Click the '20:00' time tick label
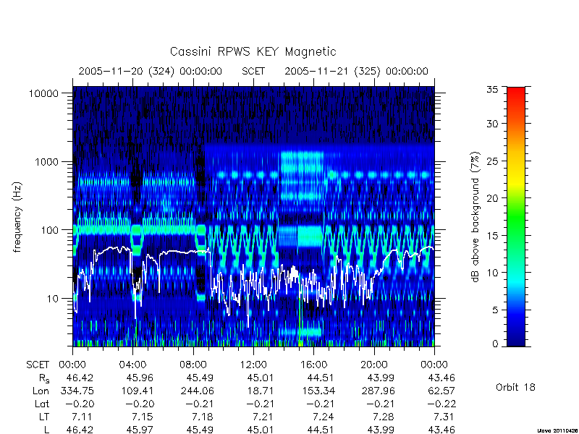579x434 pixels. (374, 365)
